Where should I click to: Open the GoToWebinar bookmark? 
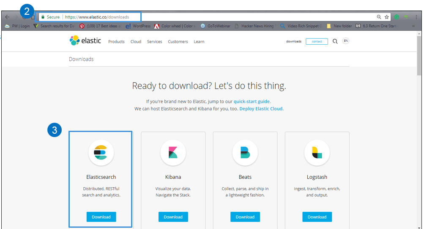point(216,26)
